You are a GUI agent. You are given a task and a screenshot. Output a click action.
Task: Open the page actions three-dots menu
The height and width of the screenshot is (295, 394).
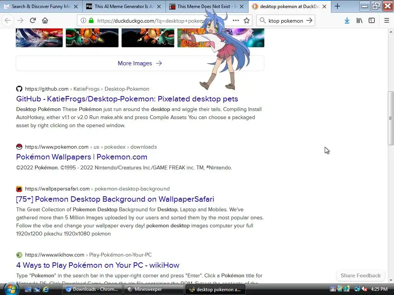click(x=236, y=21)
